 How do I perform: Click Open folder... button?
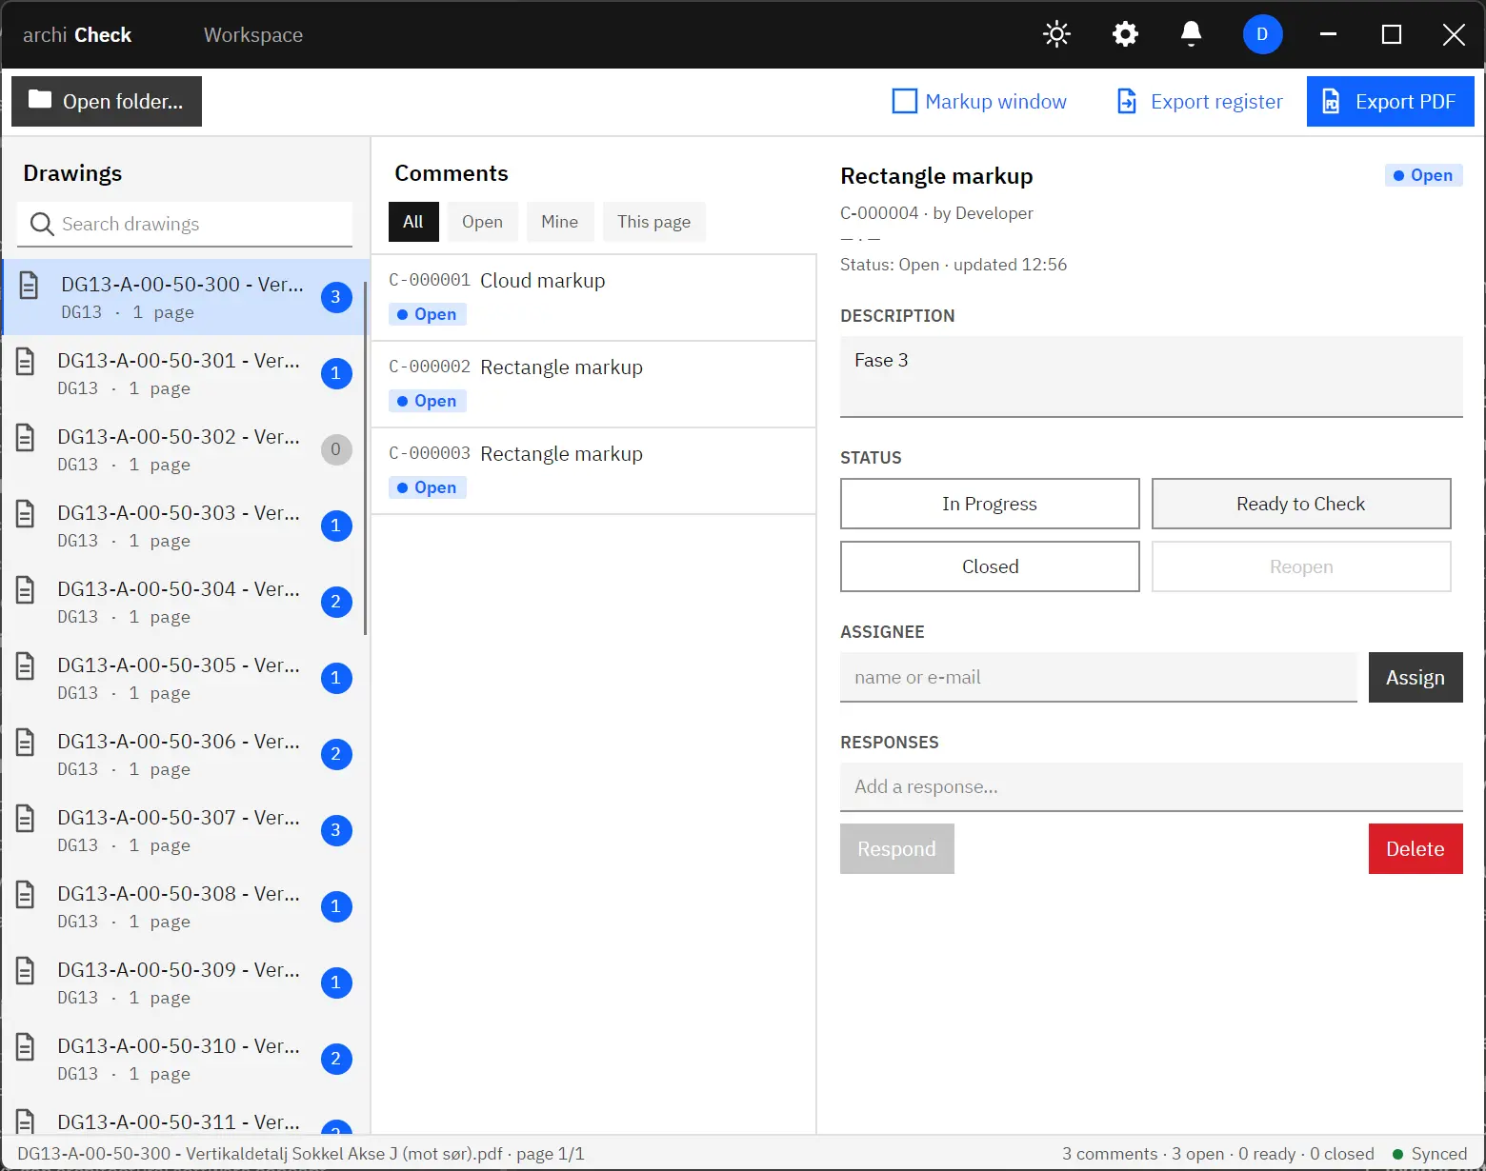tap(107, 101)
